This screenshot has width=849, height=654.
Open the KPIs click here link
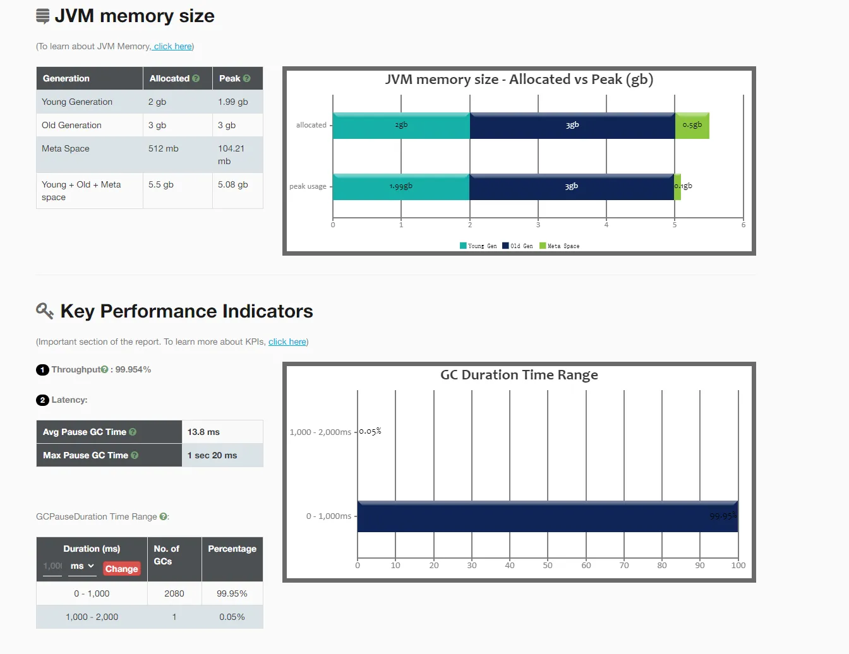287,342
